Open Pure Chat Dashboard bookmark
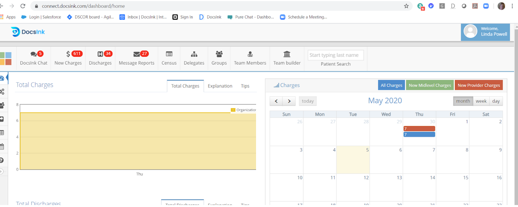 pos(251,17)
